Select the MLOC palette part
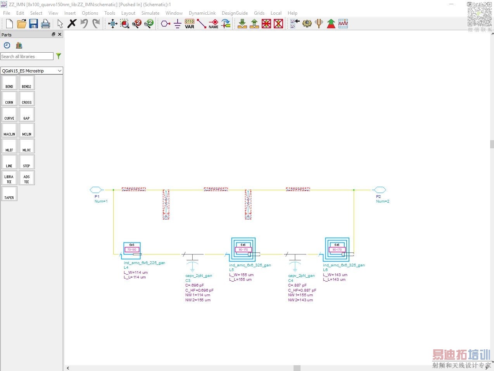The height and width of the screenshot is (371, 494). (27, 146)
